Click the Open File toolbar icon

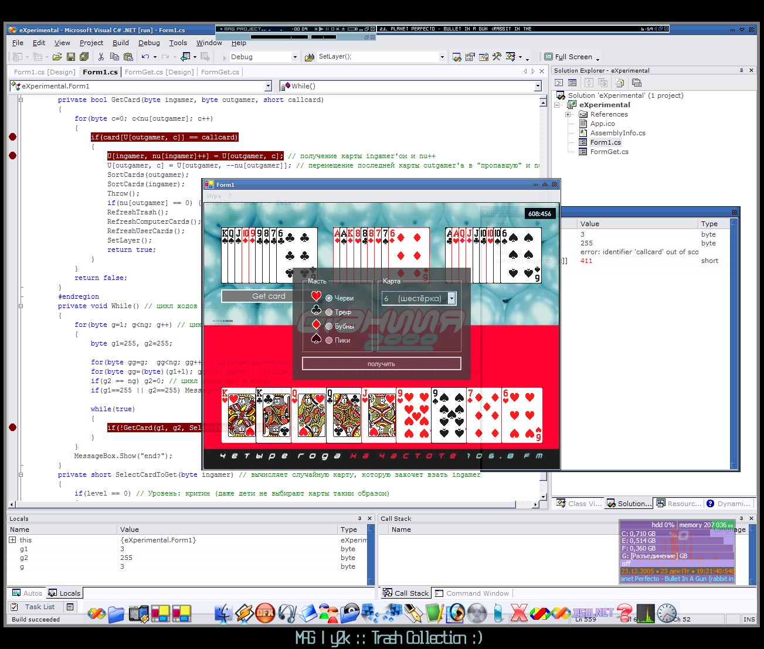57,57
